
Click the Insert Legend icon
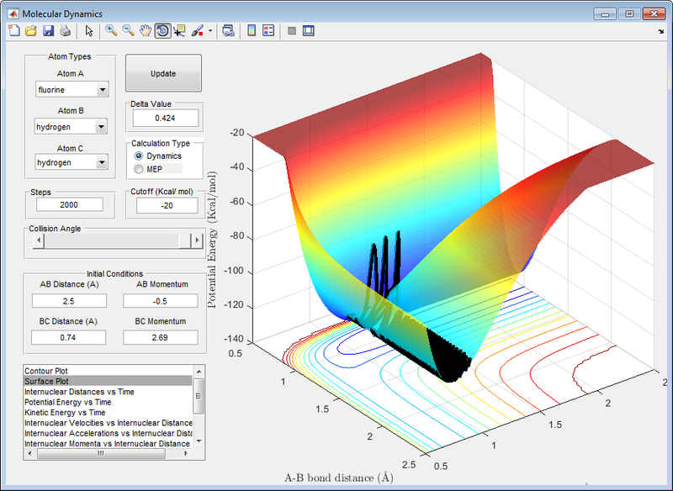tap(268, 31)
